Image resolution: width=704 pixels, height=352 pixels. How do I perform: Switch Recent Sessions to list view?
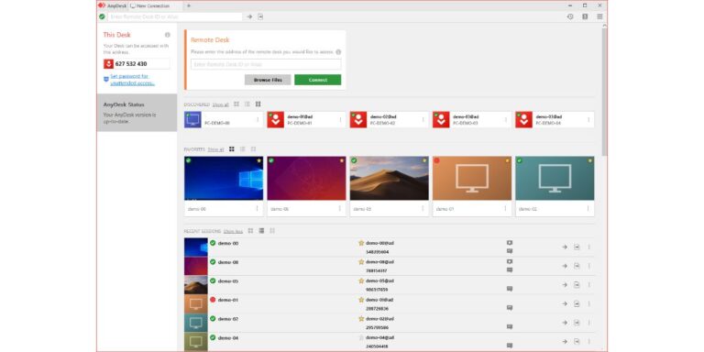pyautogui.click(x=261, y=231)
